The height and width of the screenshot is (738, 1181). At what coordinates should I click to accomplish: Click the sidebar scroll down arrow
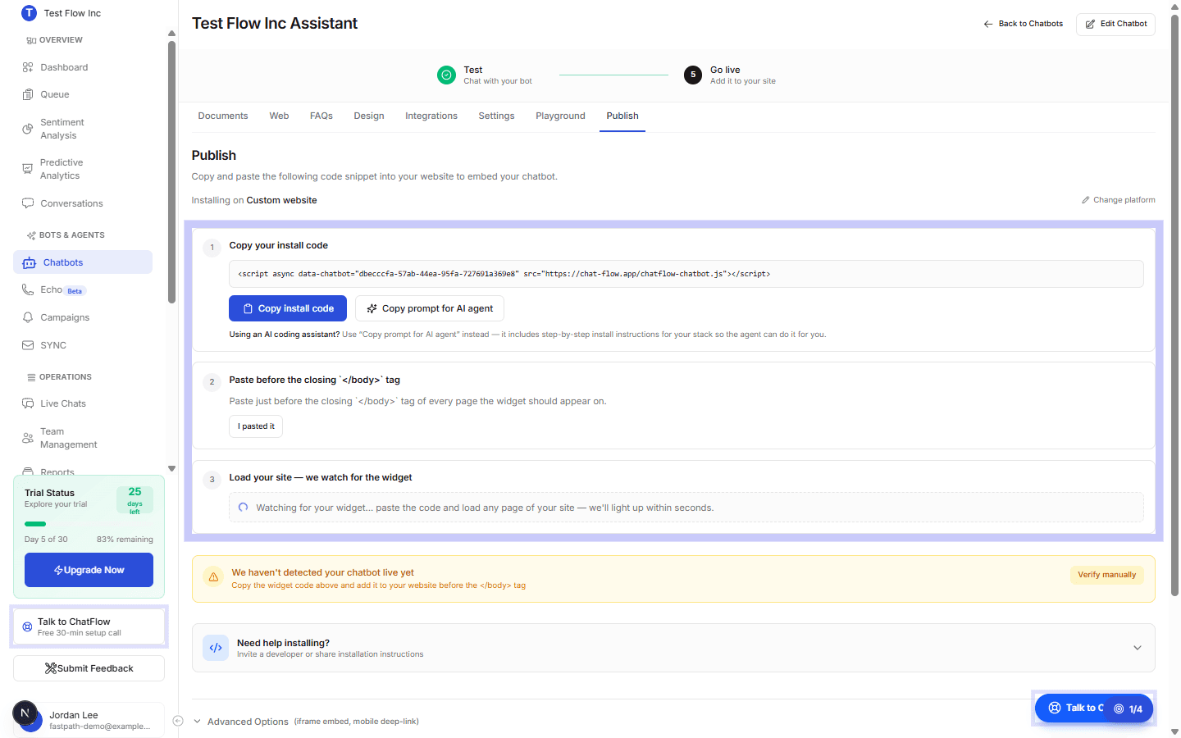pyautogui.click(x=171, y=469)
